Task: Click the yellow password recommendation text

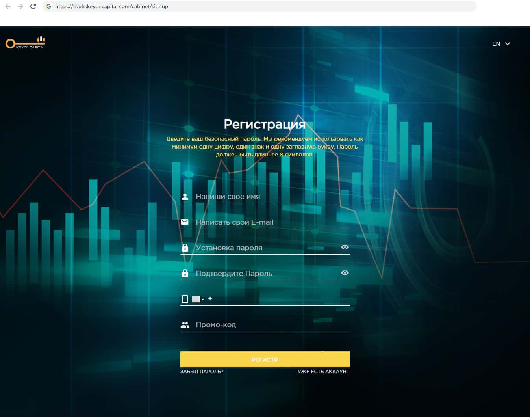Action: (265, 147)
